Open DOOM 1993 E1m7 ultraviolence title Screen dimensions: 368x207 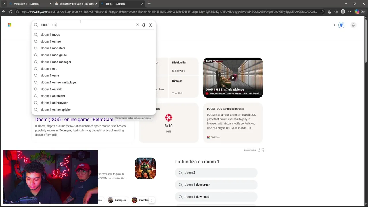(225, 89)
